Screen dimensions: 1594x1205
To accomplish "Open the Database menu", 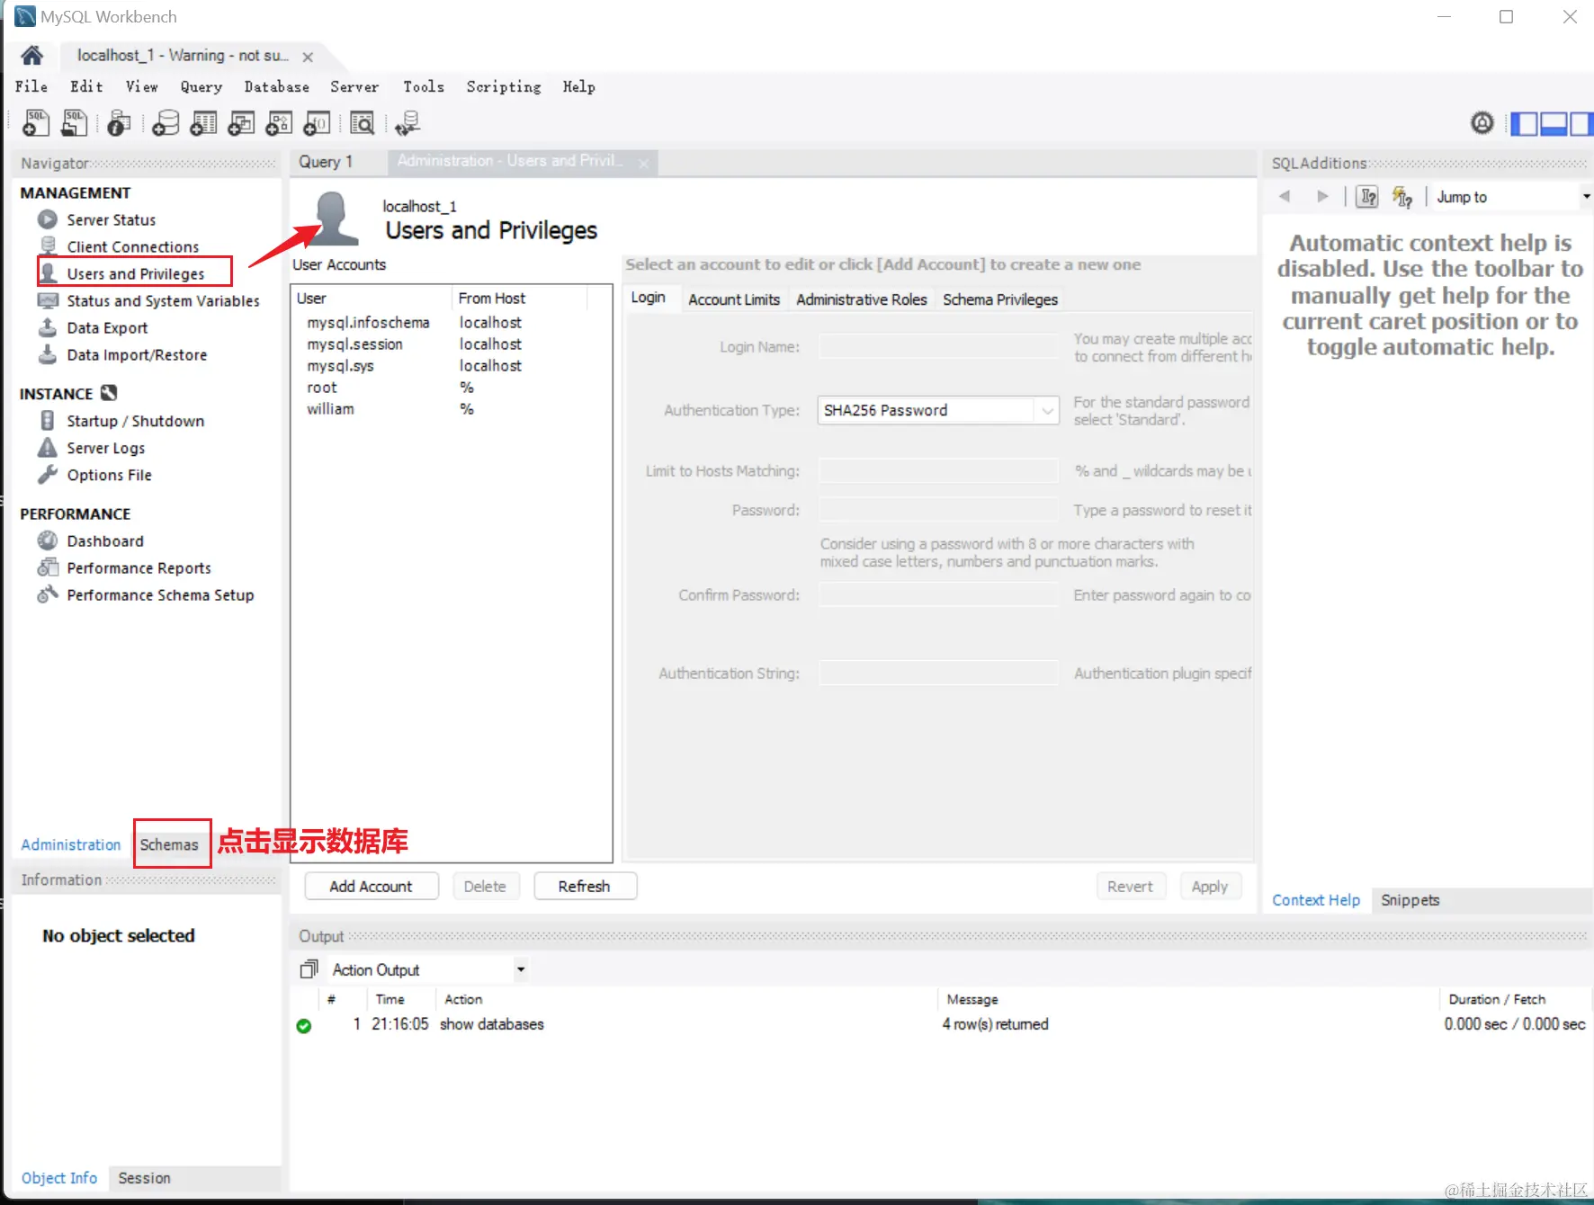I will click(277, 86).
